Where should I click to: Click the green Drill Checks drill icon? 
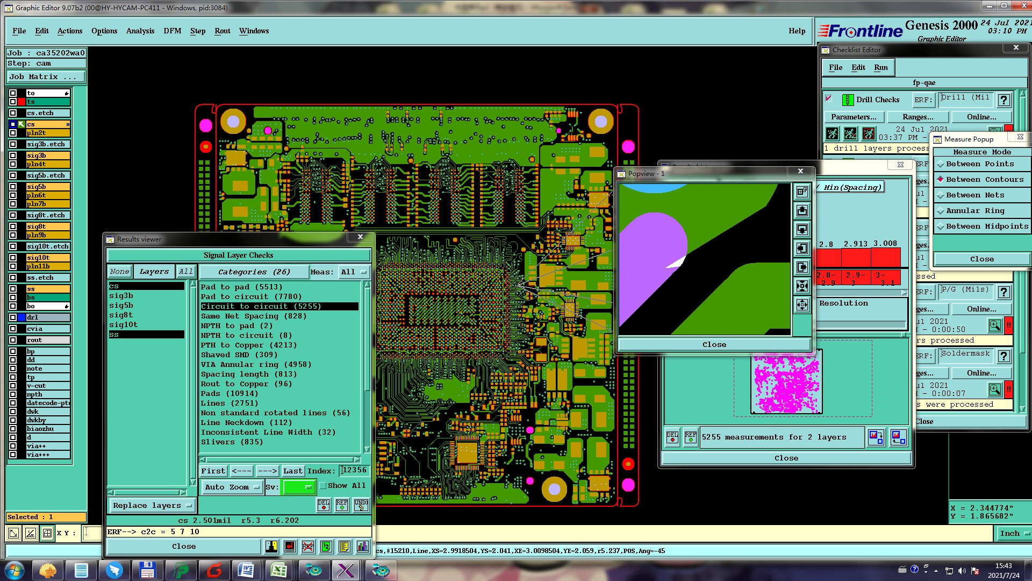[848, 100]
